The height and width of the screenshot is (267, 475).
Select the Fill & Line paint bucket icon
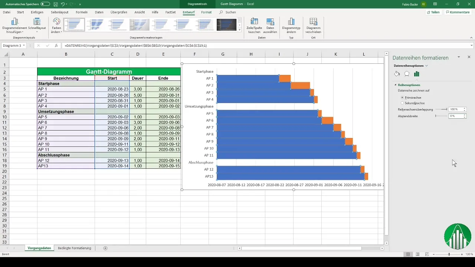click(397, 74)
